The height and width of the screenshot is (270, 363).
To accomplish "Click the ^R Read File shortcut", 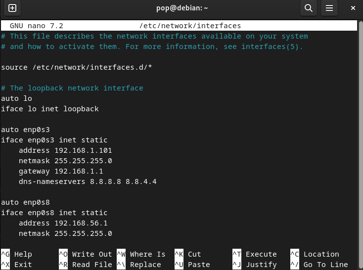I will coord(86,265).
